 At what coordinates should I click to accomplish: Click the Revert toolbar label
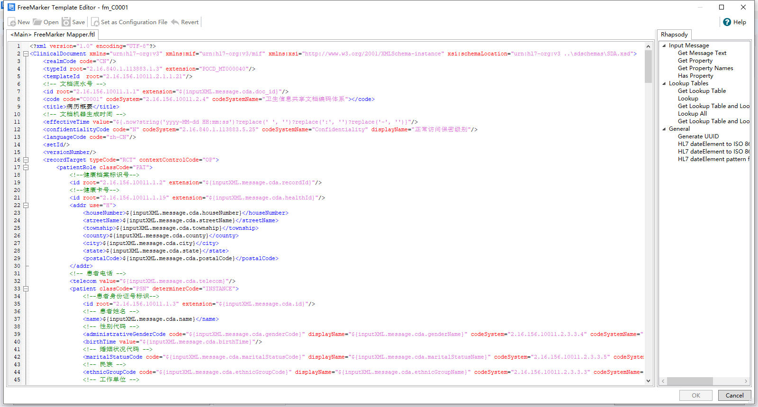(x=189, y=22)
